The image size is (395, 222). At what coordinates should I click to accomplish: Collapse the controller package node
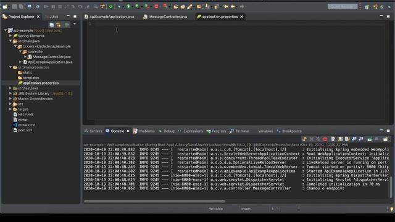click(x=20, y=51)
